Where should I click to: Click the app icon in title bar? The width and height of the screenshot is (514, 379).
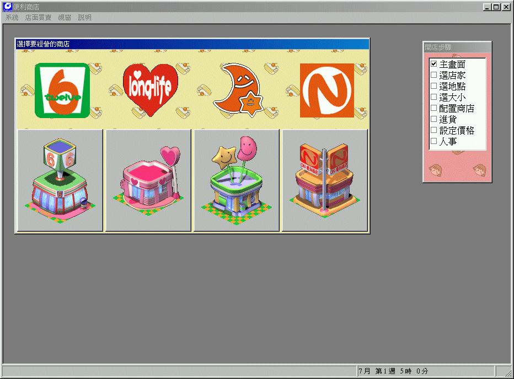pos(8,7)
